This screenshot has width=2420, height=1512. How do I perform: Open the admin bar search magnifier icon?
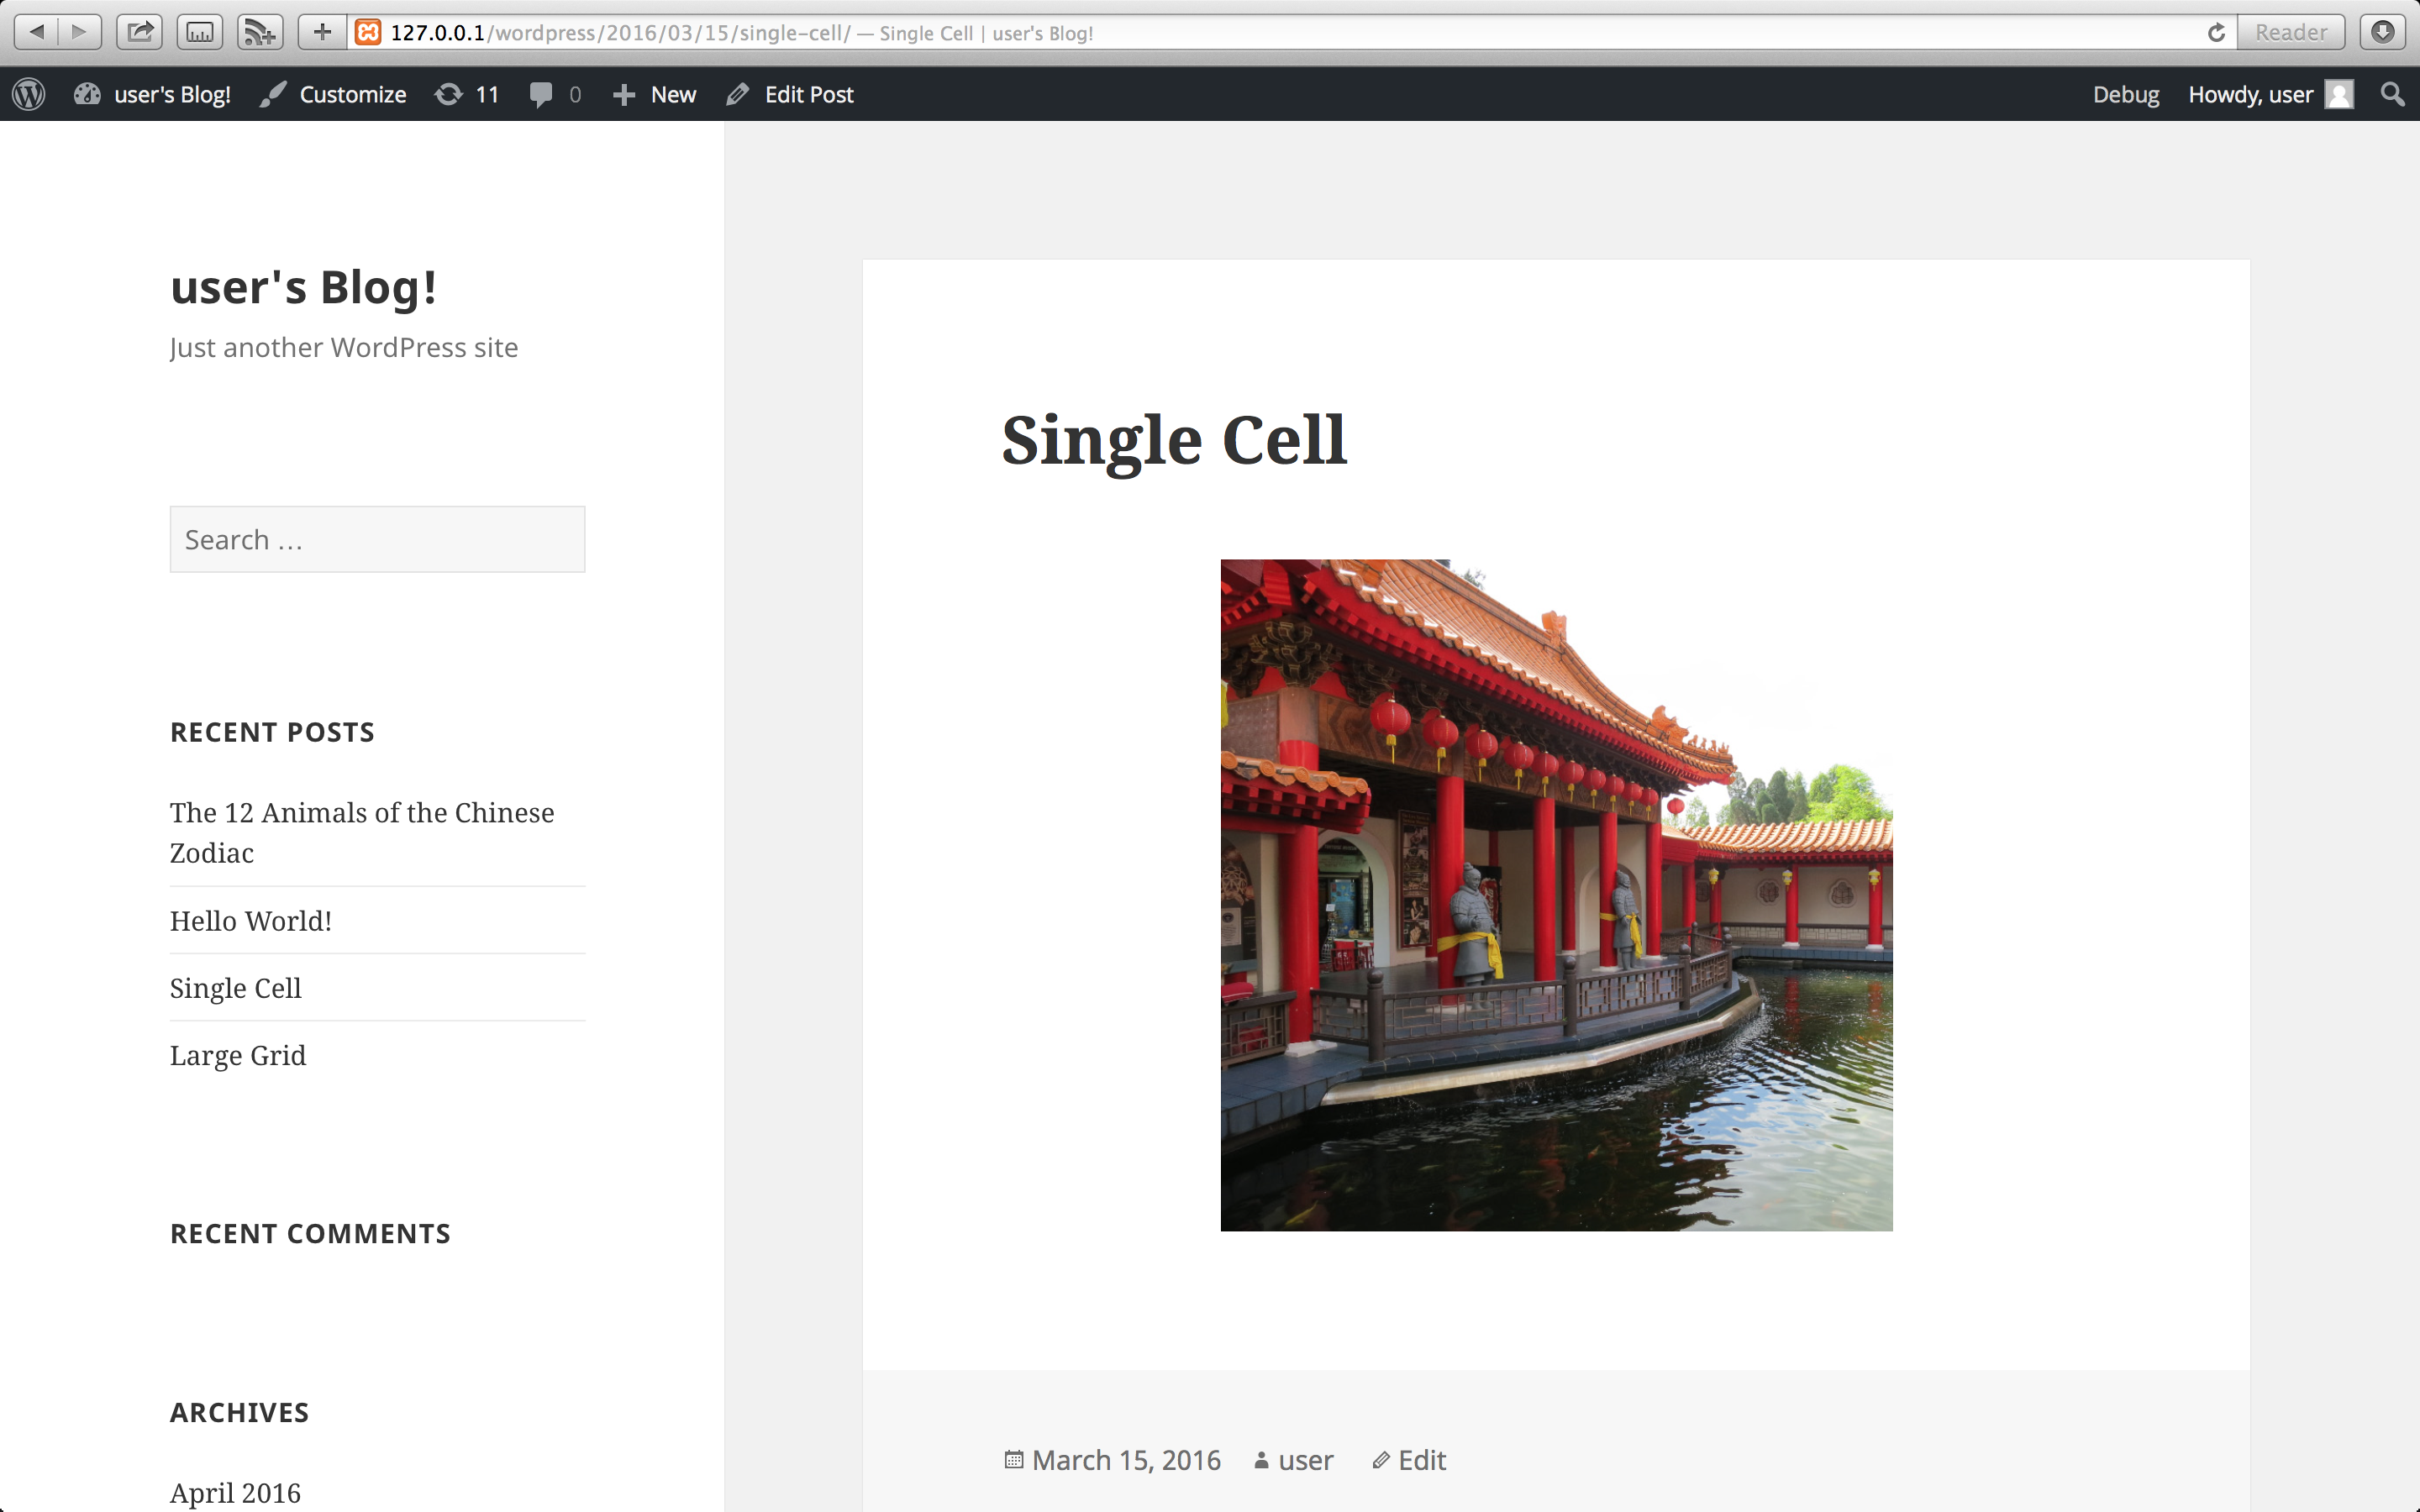click(x=2392, y=93)
